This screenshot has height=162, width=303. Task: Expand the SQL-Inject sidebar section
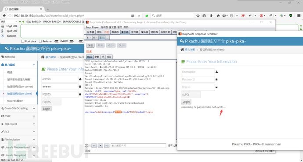click(18, 124)
